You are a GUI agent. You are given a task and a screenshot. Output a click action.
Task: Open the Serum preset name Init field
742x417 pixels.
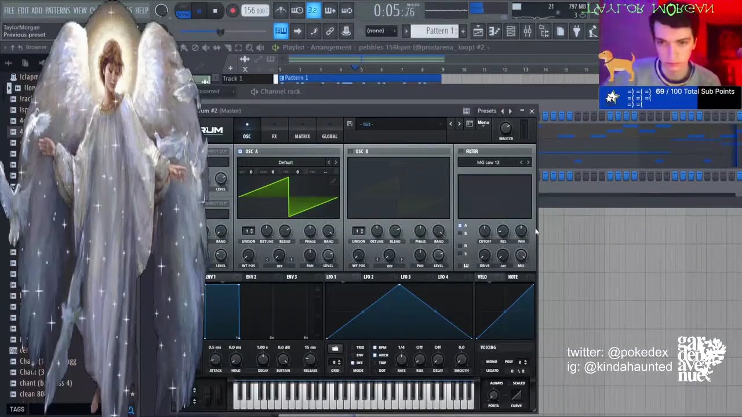400,124
